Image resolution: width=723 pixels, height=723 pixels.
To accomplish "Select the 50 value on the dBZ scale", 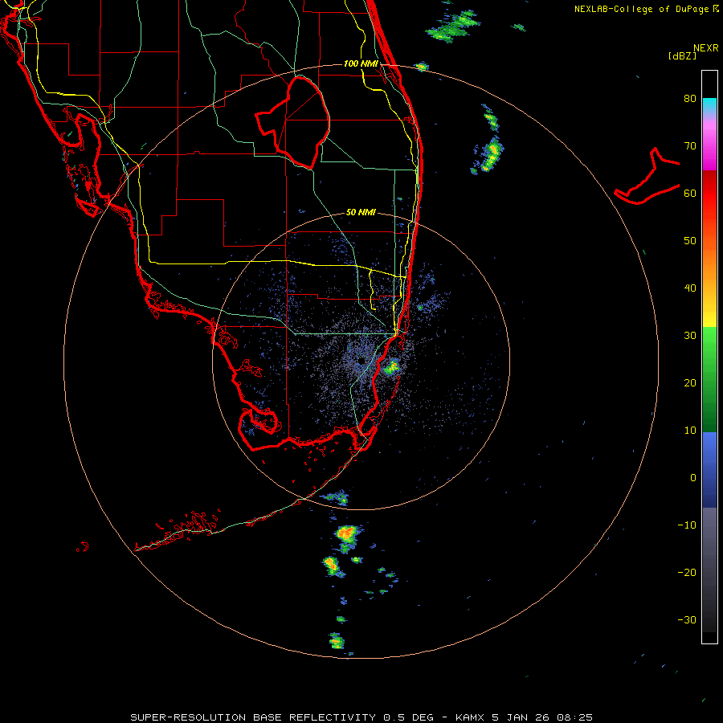I will click(x=690, y=241).
